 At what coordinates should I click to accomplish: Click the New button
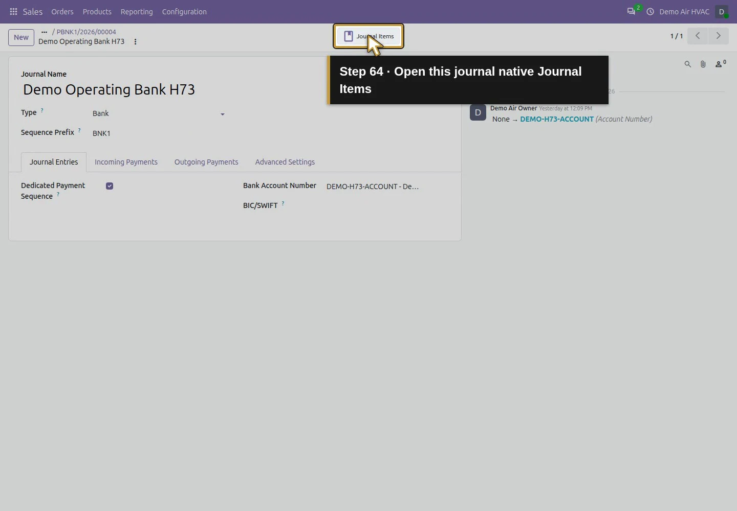[21, 37]
